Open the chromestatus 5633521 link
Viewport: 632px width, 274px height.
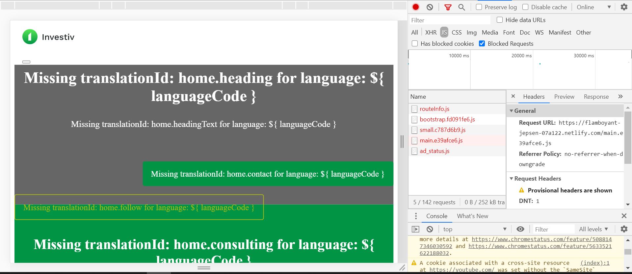coord(540,246)
